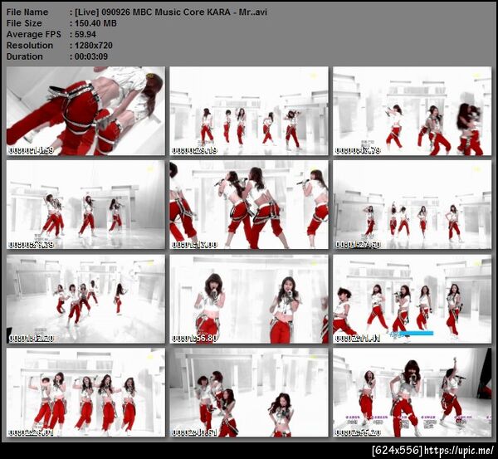Click the resolution value '1280x720'
Image resolution: width=498 pixels, height=459 pixels.
(94, 45)
